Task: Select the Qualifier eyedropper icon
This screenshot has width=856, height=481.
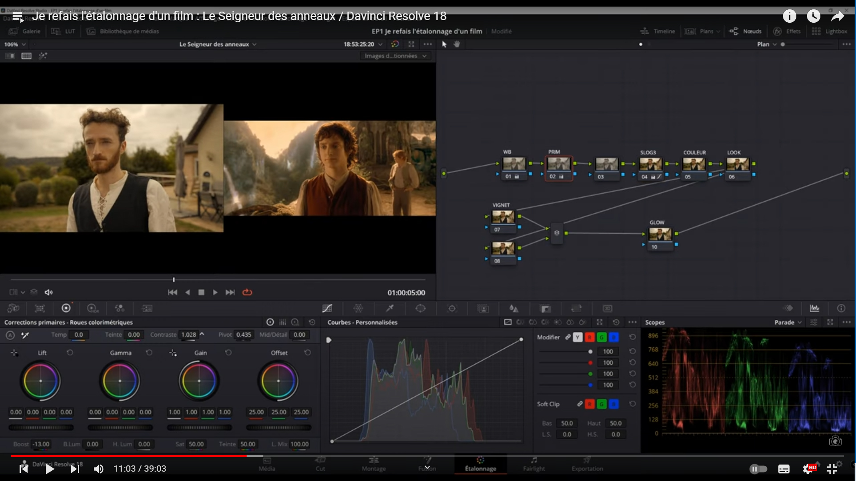Action: pos(389,308)
